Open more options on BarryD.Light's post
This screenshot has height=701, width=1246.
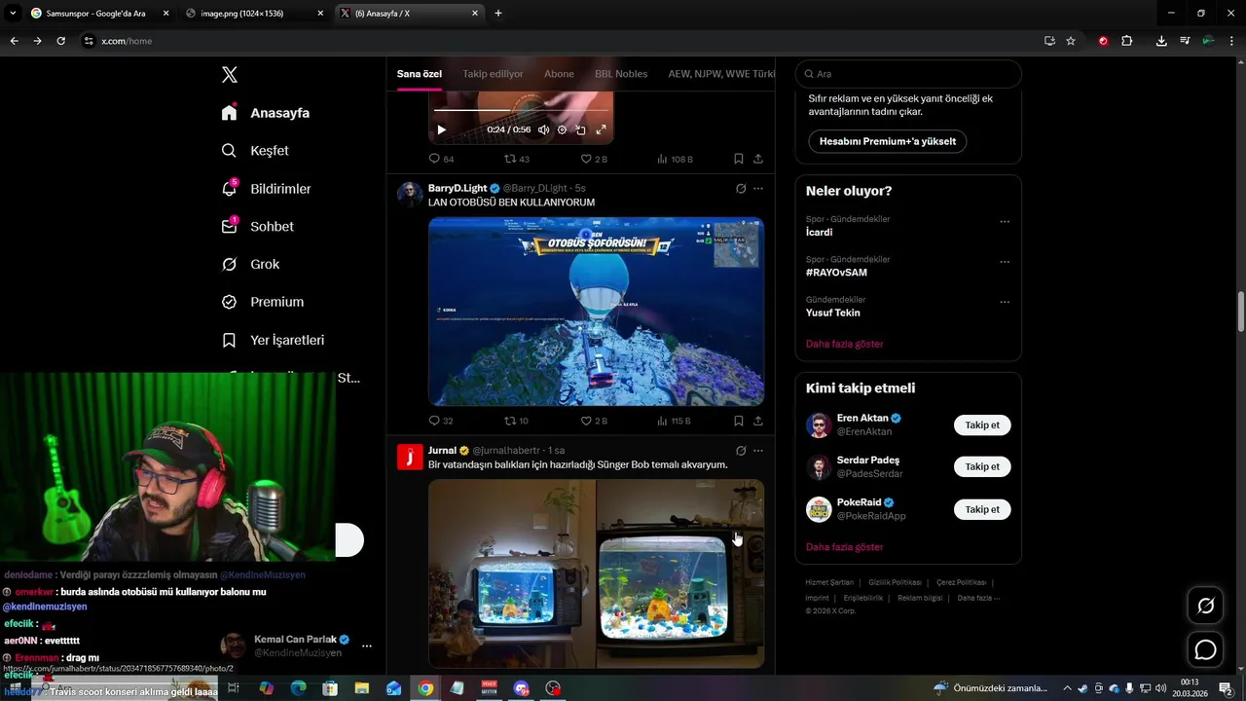pos(758,189)
